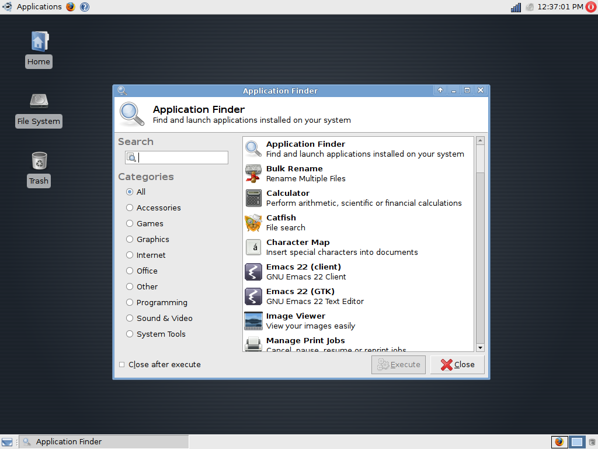
Task: Open the Trash desktop icon
Action: [x=39, y=161]
